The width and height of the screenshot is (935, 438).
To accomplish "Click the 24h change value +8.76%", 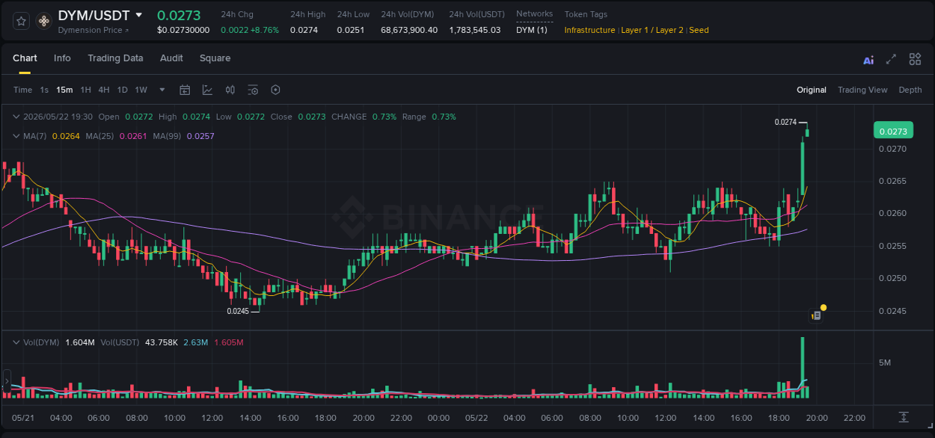I will pos(264,30).
